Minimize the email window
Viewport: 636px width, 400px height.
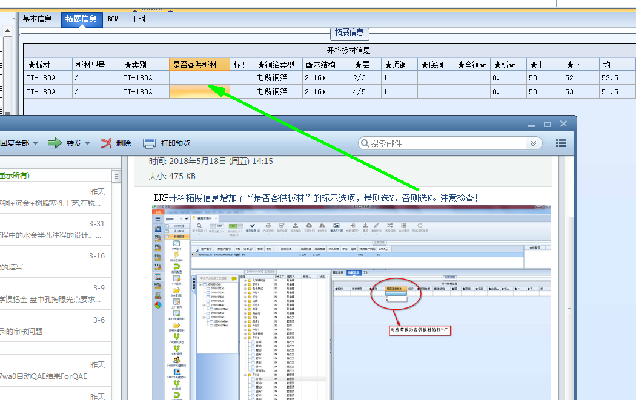pyautogui.click(x=531, y=125)
